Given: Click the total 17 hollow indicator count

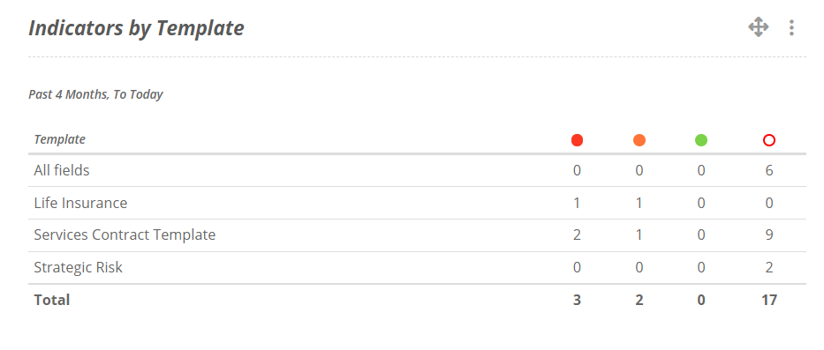Looking at the screenshot, I should pyautogui.click(x=769, y=300).
